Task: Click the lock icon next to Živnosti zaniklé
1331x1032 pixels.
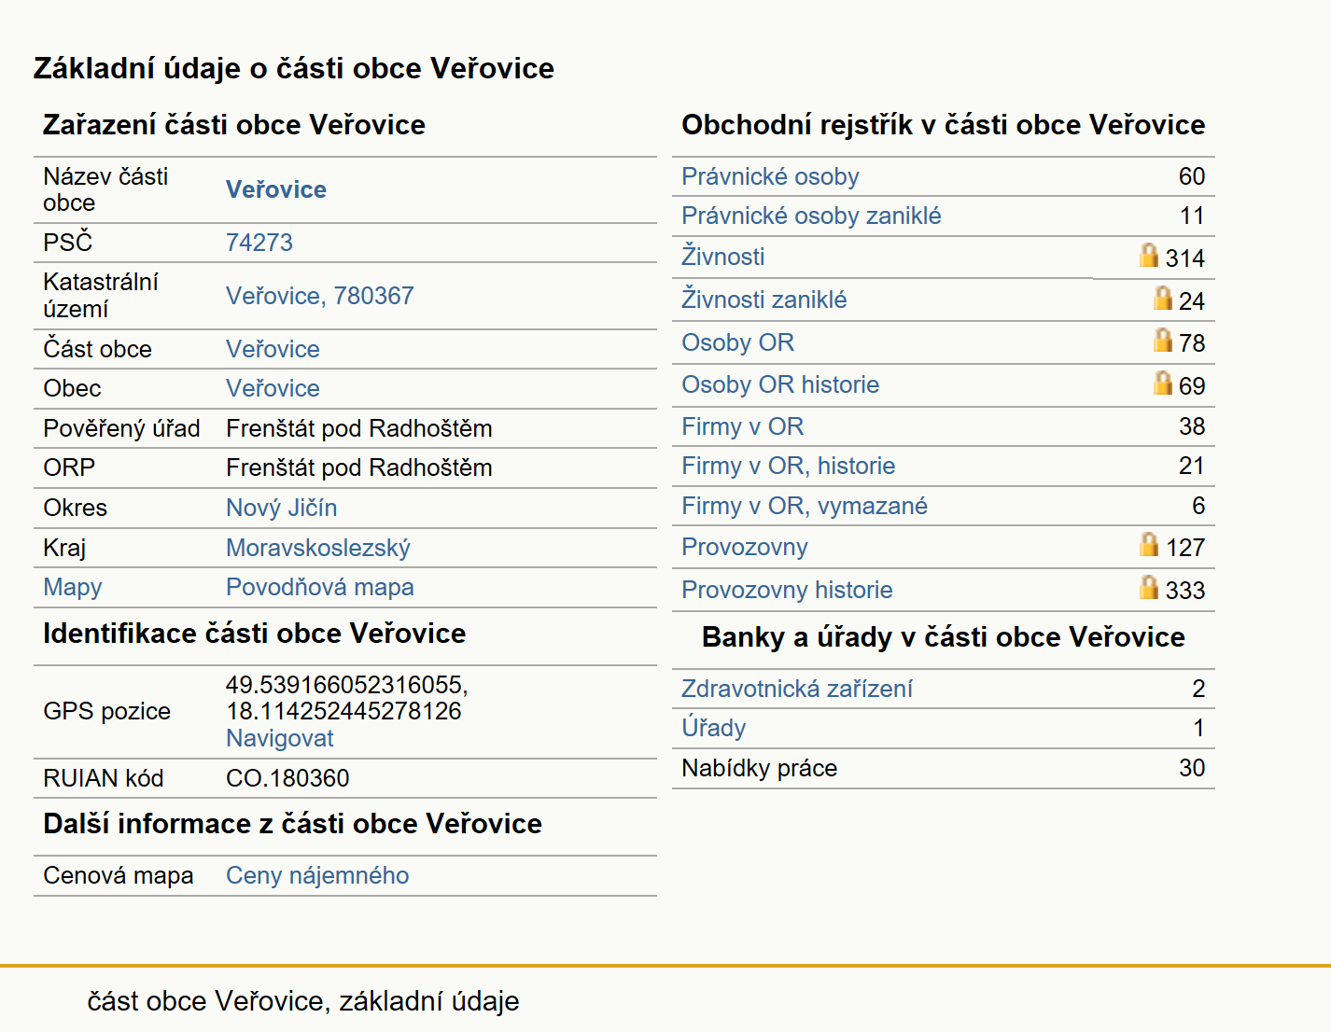Action: [1162, 298]
